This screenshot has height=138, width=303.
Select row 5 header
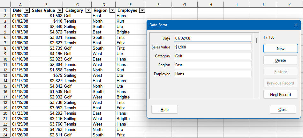[x=5, y=32]
